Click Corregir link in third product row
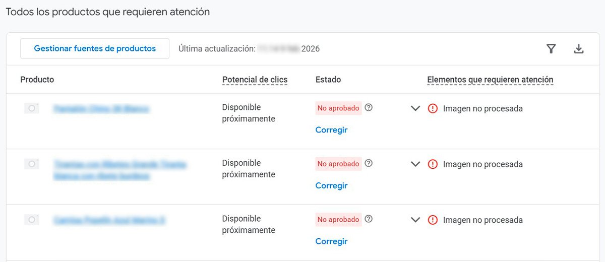 331,241
